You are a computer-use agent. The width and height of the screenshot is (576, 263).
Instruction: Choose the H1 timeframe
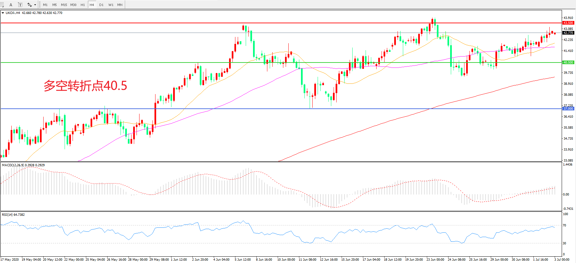pyautogui.click(x=83, y=5)
